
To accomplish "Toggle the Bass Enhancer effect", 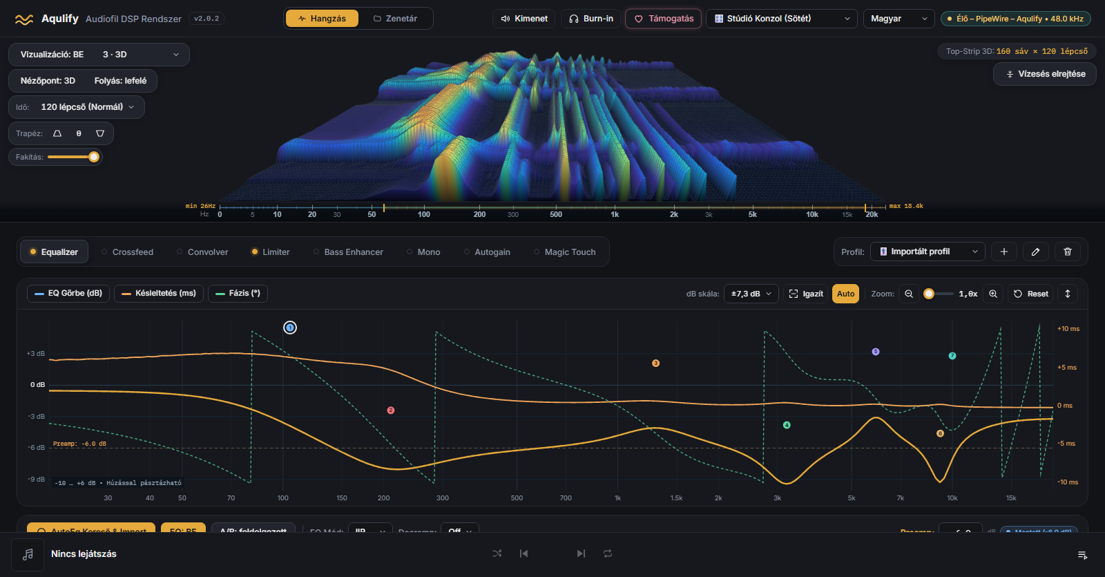I will click(x=348, y=252).
